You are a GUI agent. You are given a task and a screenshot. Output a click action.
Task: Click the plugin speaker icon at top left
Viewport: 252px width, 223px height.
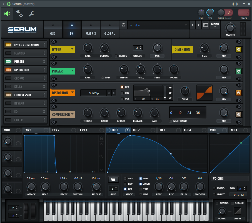[7, 14]
